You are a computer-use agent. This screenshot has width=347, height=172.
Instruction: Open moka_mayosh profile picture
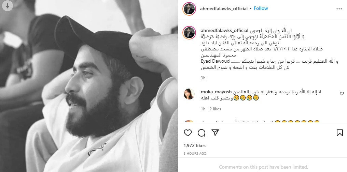pyautogui.click(x=189, y=94)
